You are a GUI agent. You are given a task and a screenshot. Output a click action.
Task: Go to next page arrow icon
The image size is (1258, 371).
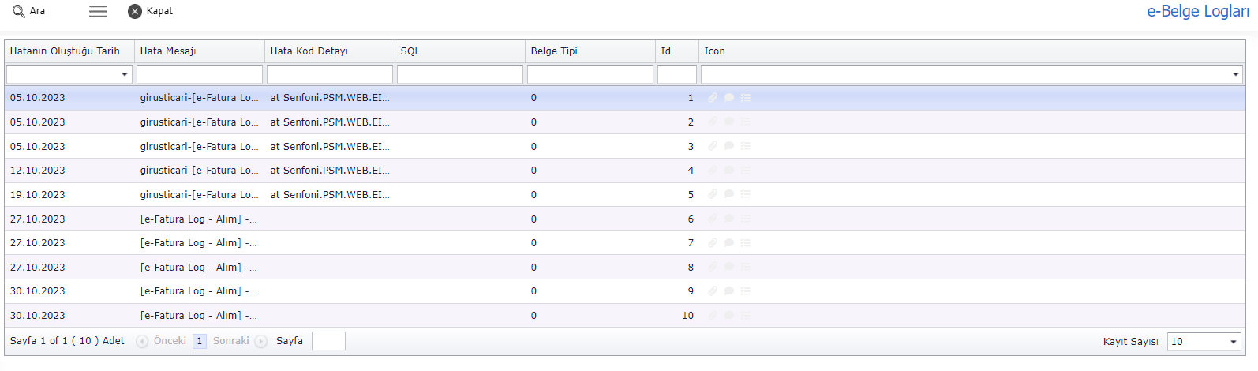click(x=261, y=341)
